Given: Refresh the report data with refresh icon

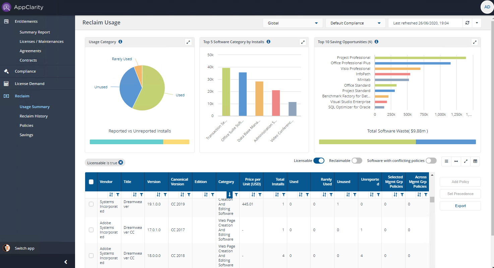Looking at the screenshot, I should pyautogui.click(x=467, y=23).
